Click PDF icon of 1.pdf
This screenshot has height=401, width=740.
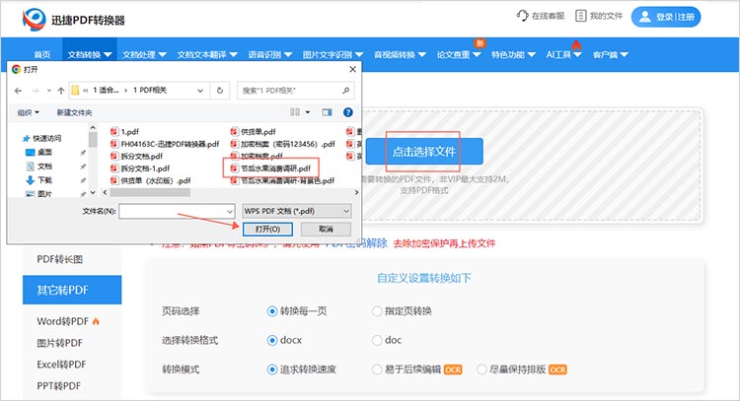[x=114, y=131]
